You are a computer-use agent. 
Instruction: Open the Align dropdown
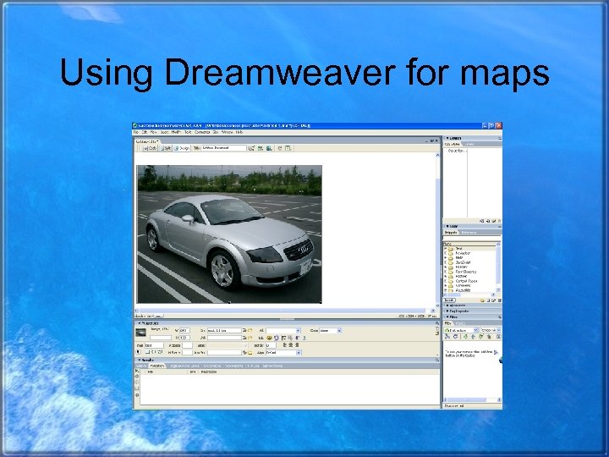coord(299,352)
